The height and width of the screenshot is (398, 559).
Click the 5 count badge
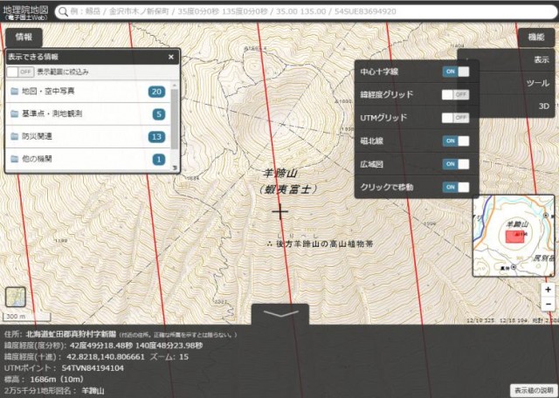[159, 114]
